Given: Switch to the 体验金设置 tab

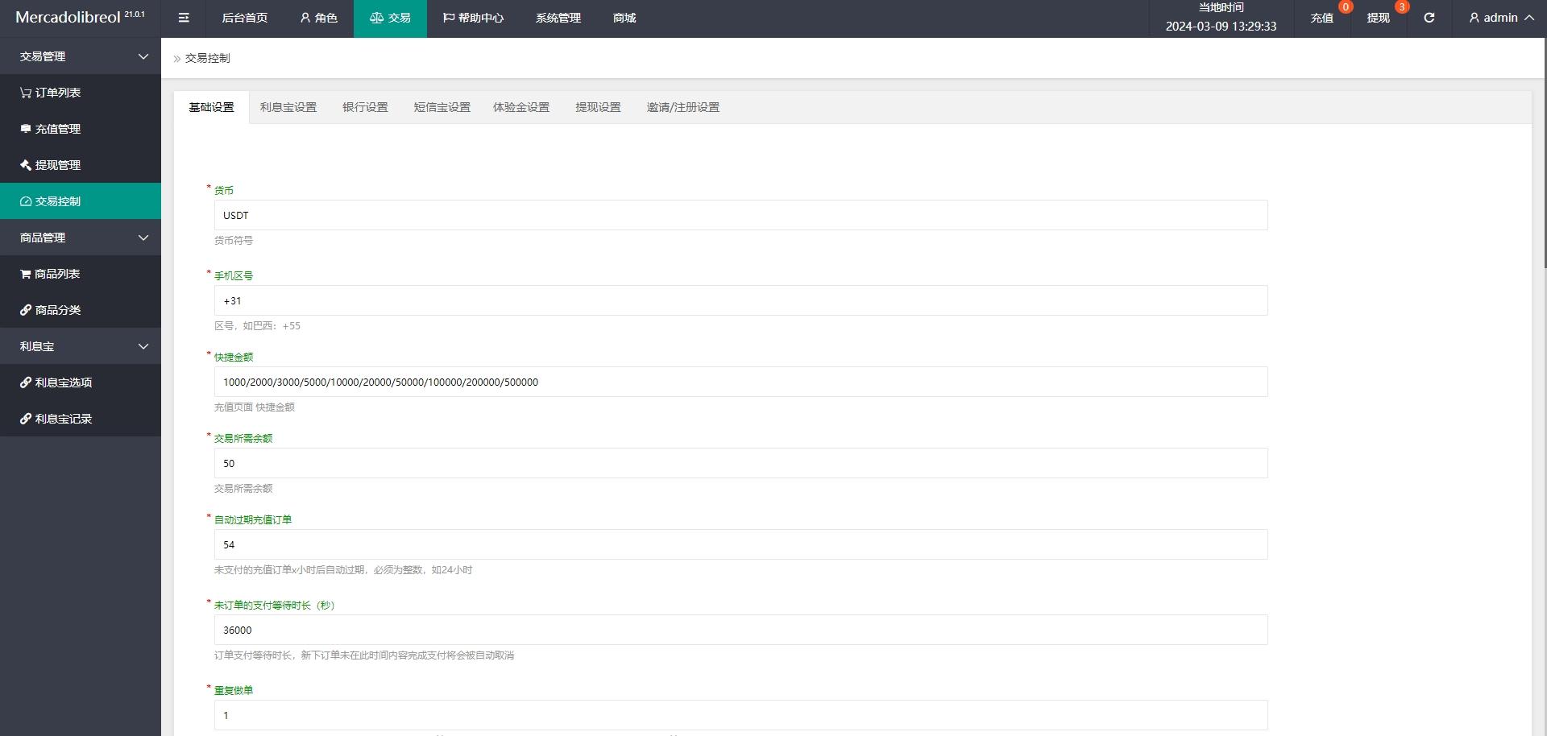Looking at the screenshot, I should 521,107.
